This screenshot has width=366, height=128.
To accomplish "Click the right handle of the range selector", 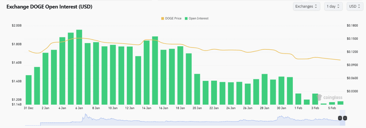I will click(345, 118).
